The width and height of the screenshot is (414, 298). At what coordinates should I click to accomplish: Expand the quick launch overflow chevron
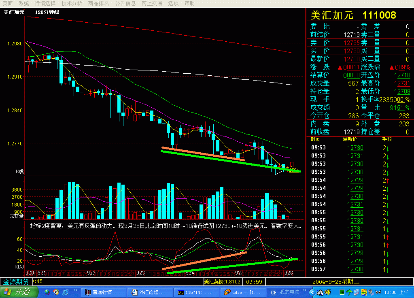pos(76,290)
